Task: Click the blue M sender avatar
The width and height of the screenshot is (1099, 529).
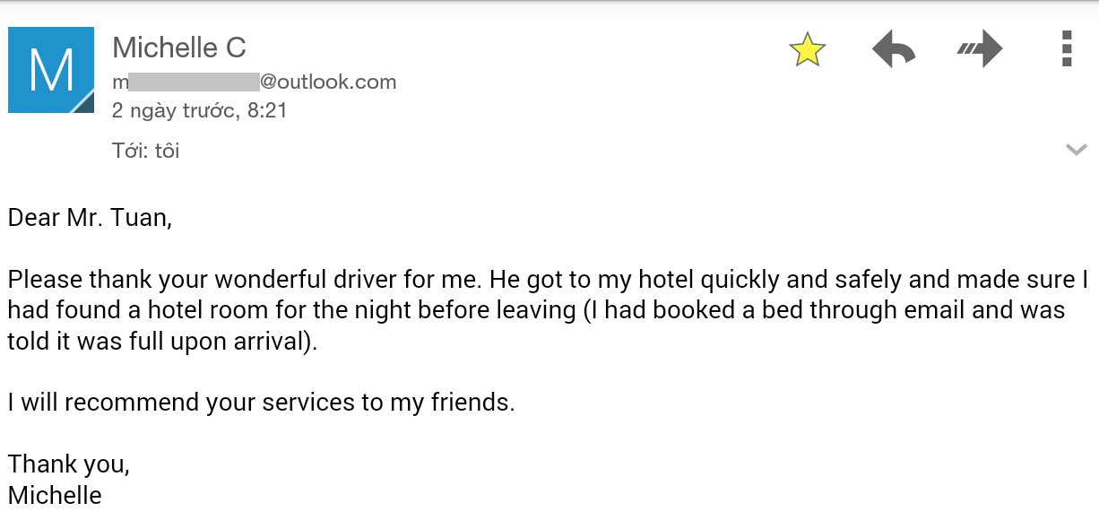Action: point(50,69)
